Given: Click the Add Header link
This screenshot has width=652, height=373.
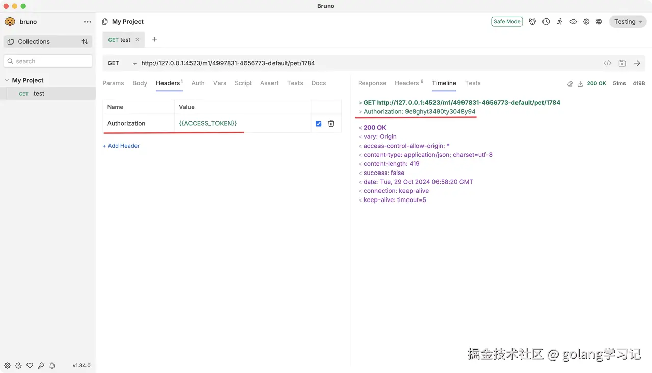Looking at the screenshot, I should coord(121,146).
